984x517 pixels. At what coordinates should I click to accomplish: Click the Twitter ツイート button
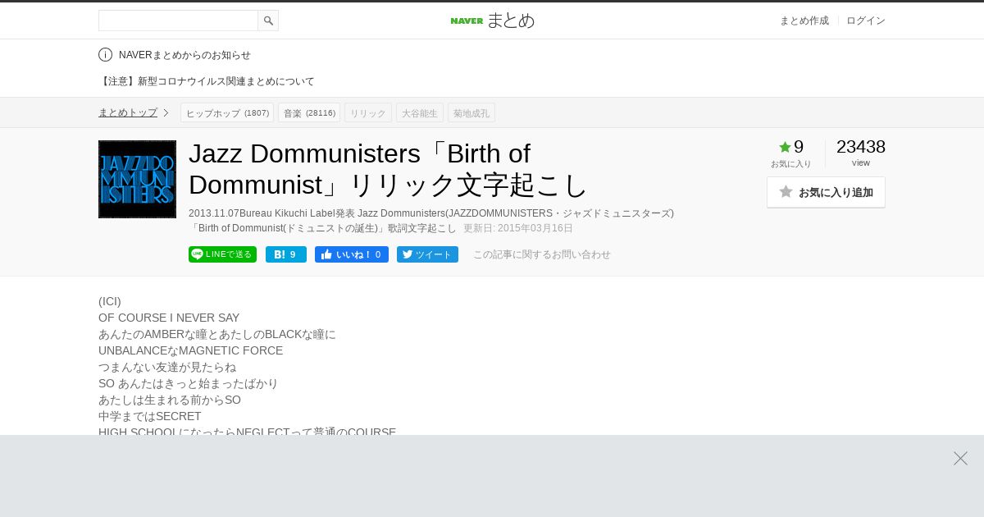coord(427,254)
